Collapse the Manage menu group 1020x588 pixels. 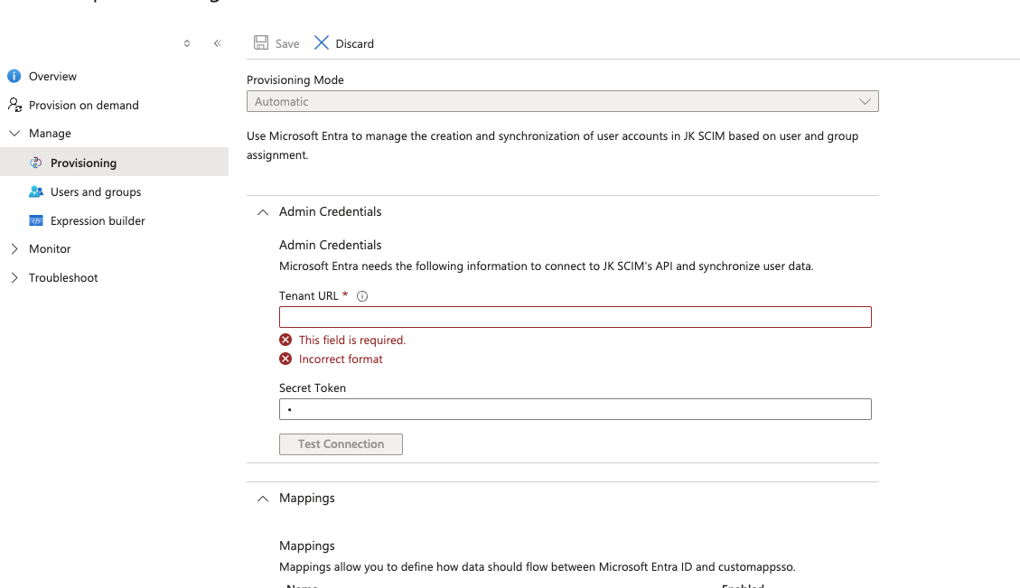pyautogui.click(x=14, y=134)
